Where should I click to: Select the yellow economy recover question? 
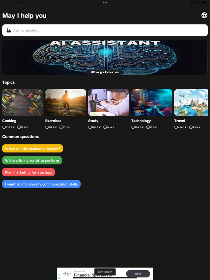click(x=32, y=148)
